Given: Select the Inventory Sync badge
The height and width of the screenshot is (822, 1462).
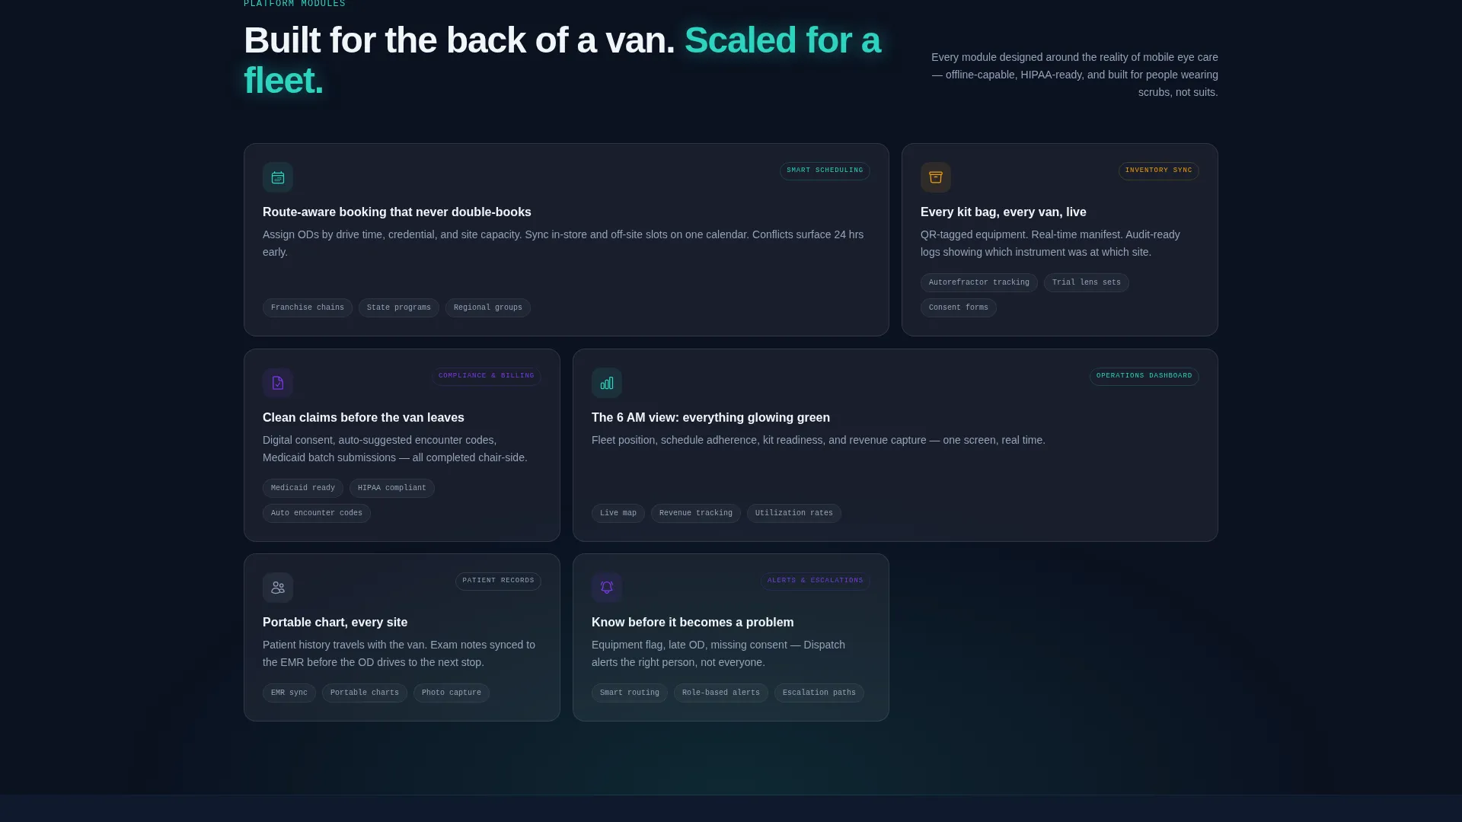Looking at the screenshot, I should [x=1158, y=170].
